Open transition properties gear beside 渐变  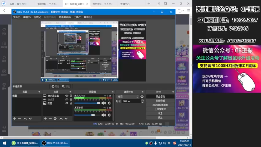(142, 97)
